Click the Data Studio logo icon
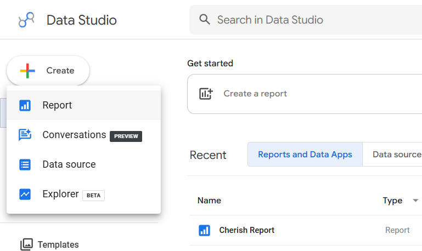Image resolution: width=422 pixels, height=251 pixels. click(x=26, y=20)
